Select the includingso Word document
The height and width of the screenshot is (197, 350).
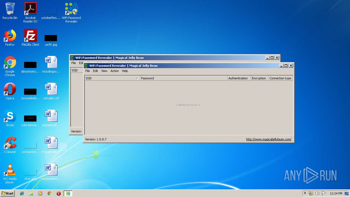51,65
